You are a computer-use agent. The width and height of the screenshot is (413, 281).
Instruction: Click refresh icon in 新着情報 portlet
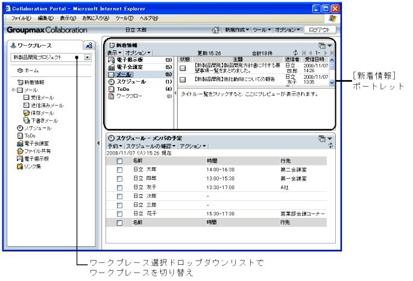[x=295, y=52]
